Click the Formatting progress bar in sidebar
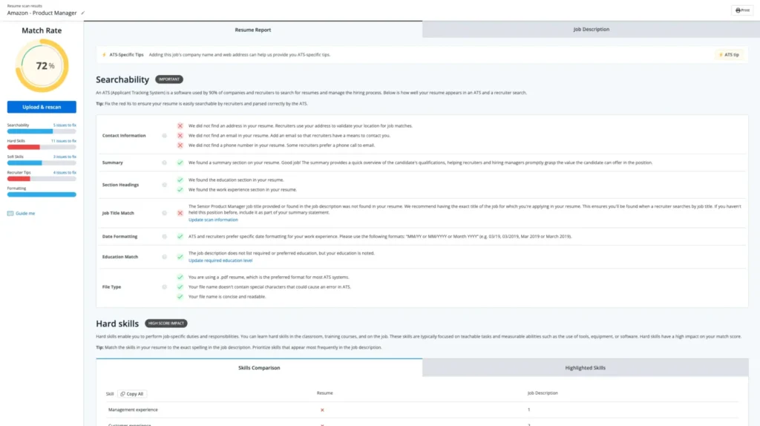 (42, 194)
